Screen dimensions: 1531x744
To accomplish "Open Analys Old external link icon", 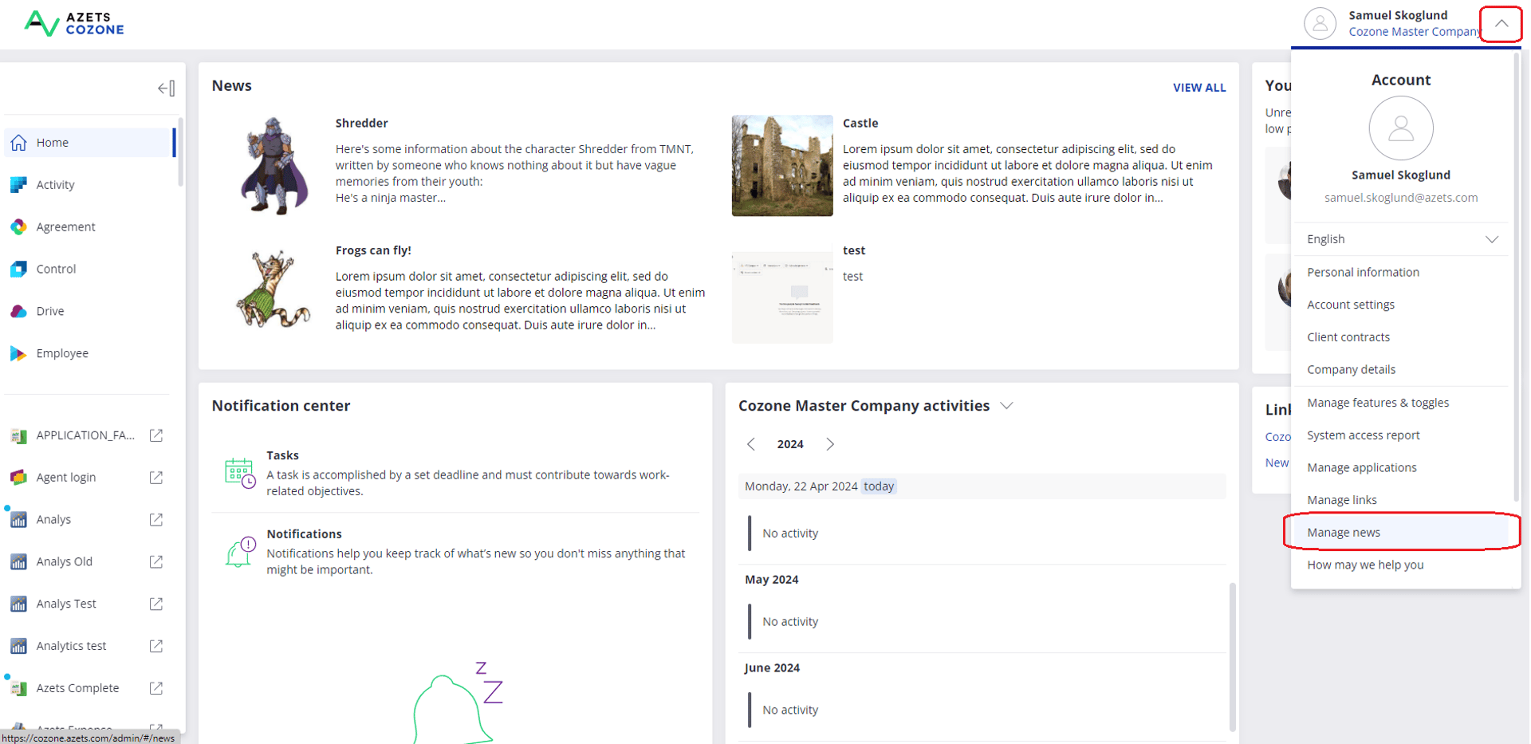I will [156, 562].
